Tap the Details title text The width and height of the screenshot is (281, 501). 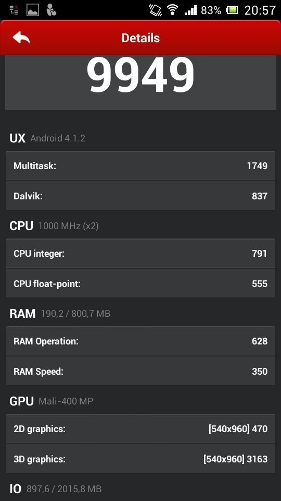(140, 38)
